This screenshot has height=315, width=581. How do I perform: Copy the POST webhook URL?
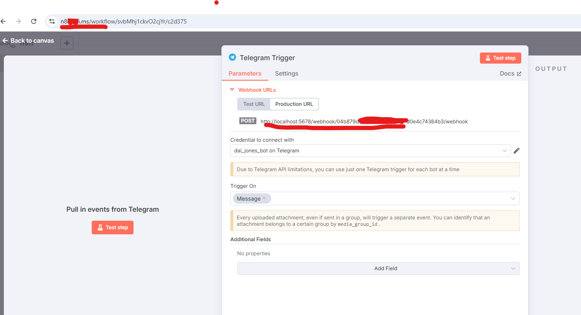(364, 122)
